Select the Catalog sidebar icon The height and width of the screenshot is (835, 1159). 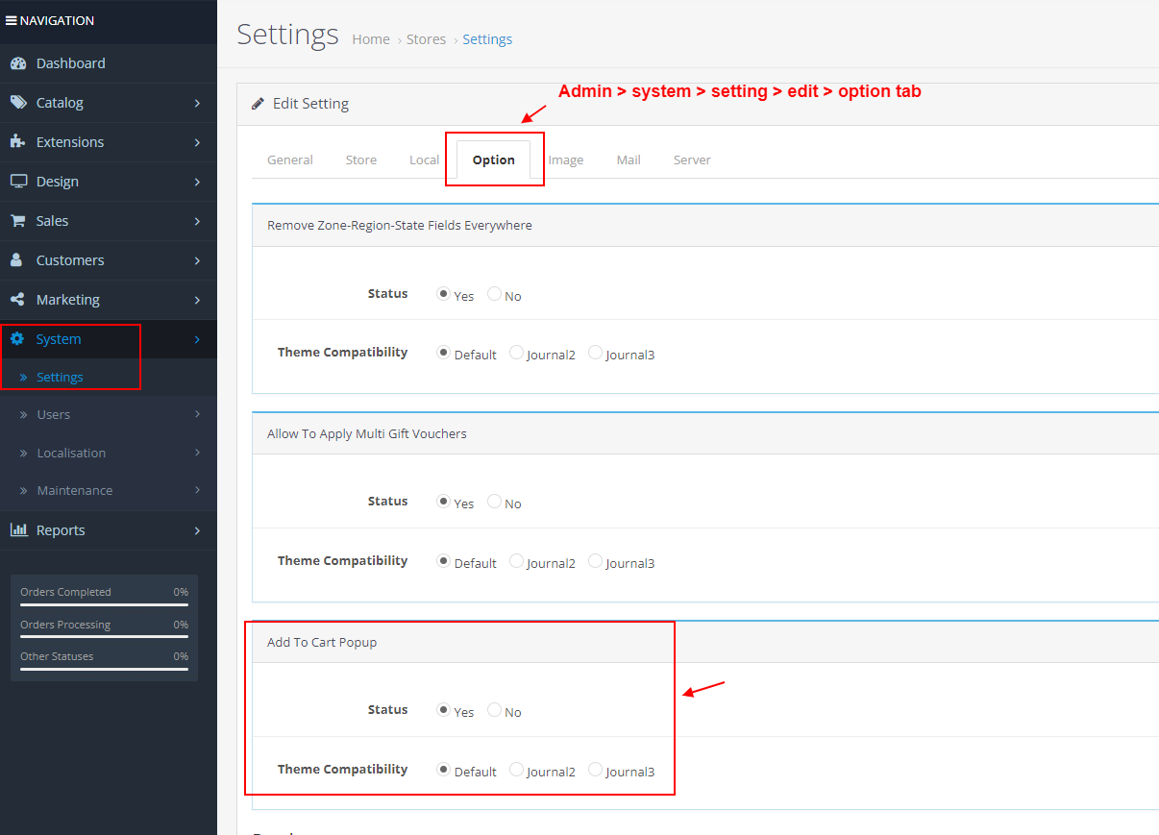pyautogui.click(x=18, y=102)
